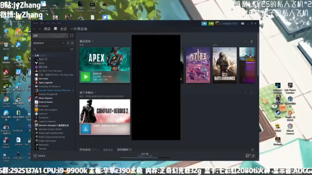Select Terraria in library list
This screenshot has height=175, width=312.
[43, 149]
